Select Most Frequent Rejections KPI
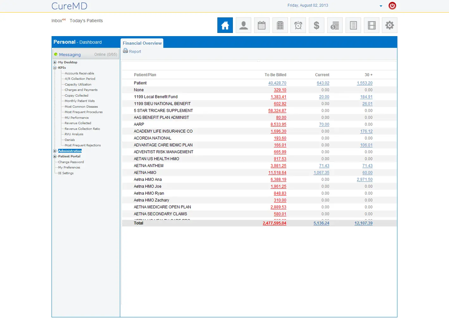The width and height of the screenshot is (449, 324). [x=83, y=145]
